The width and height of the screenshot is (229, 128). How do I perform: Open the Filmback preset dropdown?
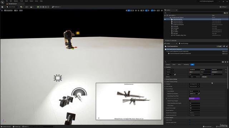194,84
